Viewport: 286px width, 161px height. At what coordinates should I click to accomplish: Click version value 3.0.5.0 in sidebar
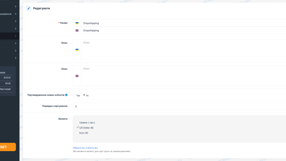click(x=7, y=78)
